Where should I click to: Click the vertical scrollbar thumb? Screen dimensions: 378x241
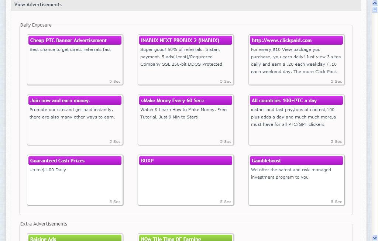(375, 10)
